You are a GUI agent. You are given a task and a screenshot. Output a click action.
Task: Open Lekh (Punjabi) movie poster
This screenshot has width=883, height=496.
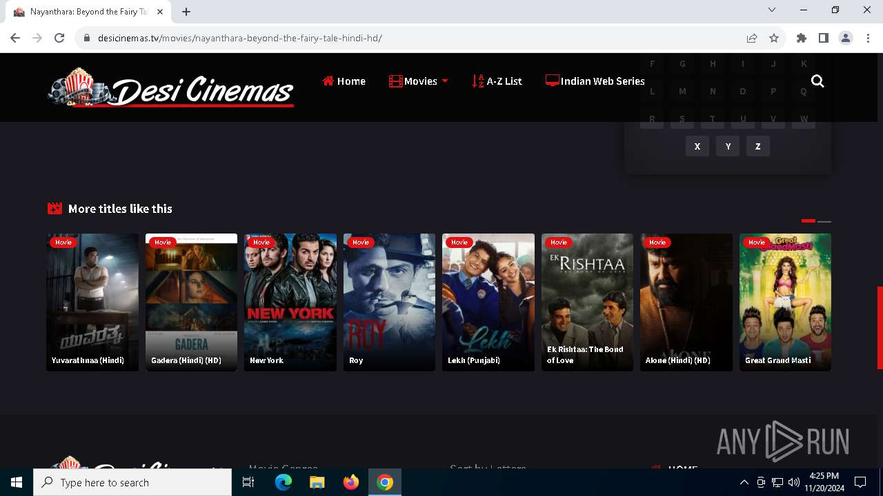tap(488, 302)
